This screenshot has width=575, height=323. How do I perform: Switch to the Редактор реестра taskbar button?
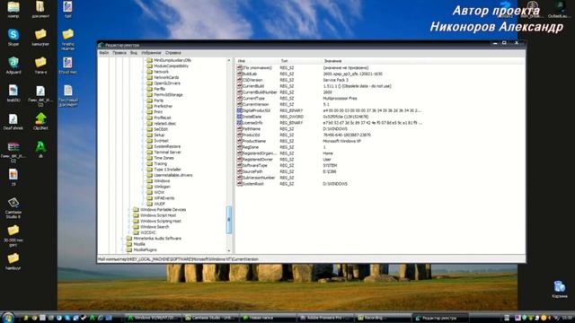pos(440,318)
